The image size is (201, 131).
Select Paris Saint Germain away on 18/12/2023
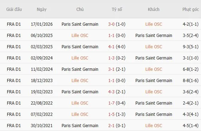coord(153,80)
